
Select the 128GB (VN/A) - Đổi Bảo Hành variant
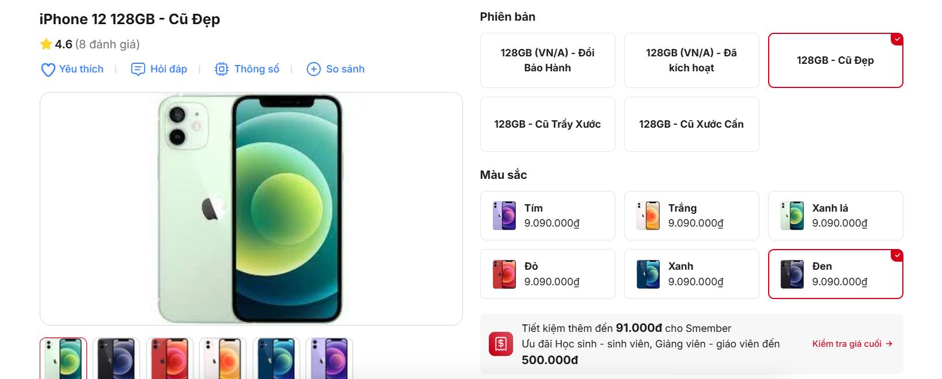click(x=548, y=60)
